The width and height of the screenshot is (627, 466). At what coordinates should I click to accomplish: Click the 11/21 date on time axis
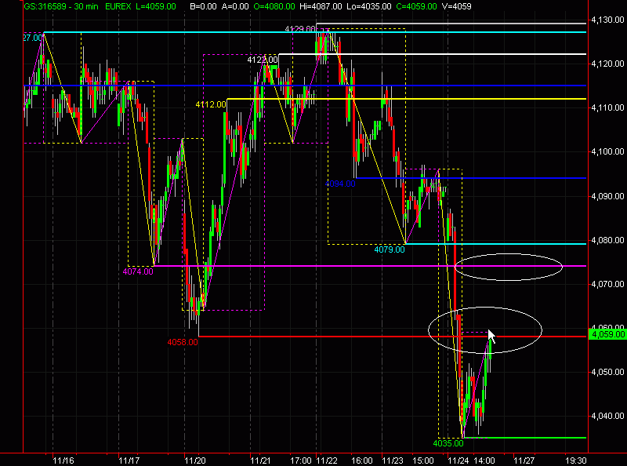pos(260,461)
